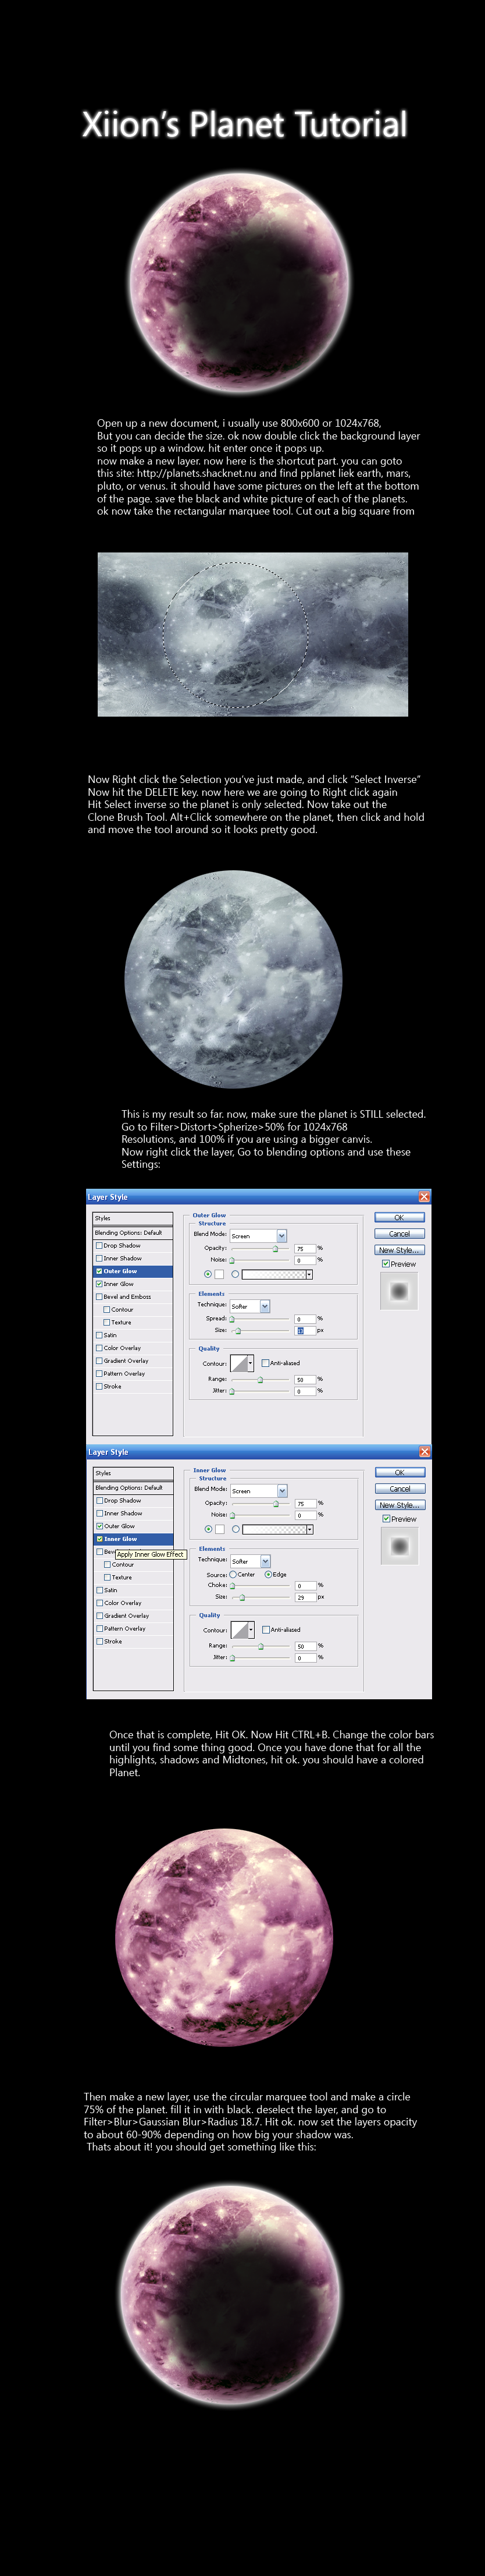Tick Anti-aliased in the Inner Glow dialog
Image resolution: width=485 pixels, height=2576 pixels.
pos(265,1630)
